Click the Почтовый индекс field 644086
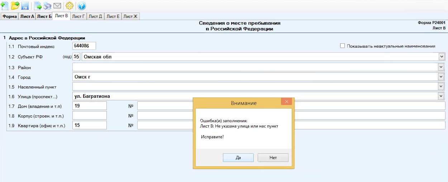 [x=84, y=46]
